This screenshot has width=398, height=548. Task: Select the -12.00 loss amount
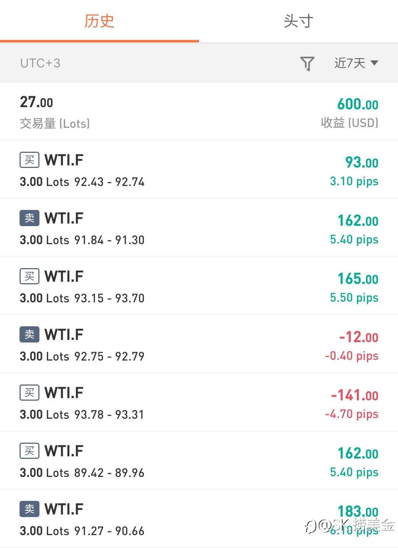pyautogui.click(x=359, y=337)
